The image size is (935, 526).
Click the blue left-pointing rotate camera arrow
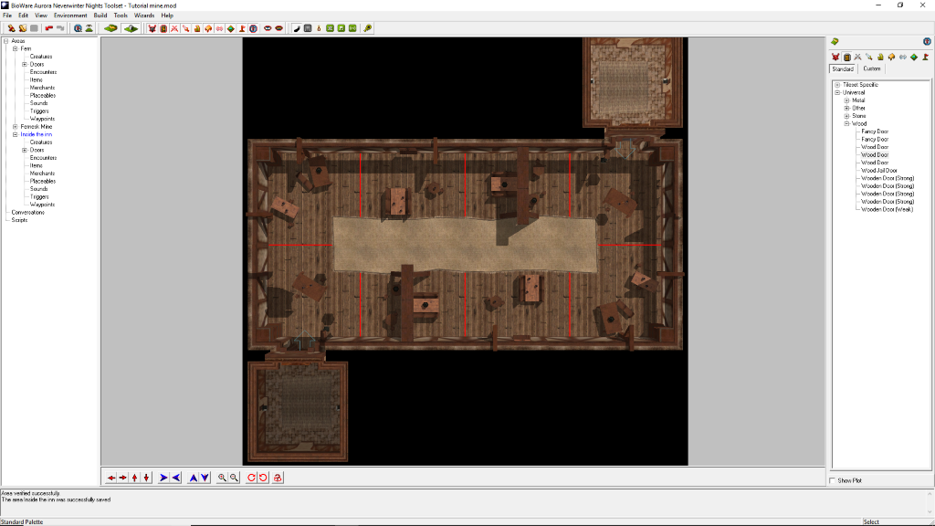176,478
